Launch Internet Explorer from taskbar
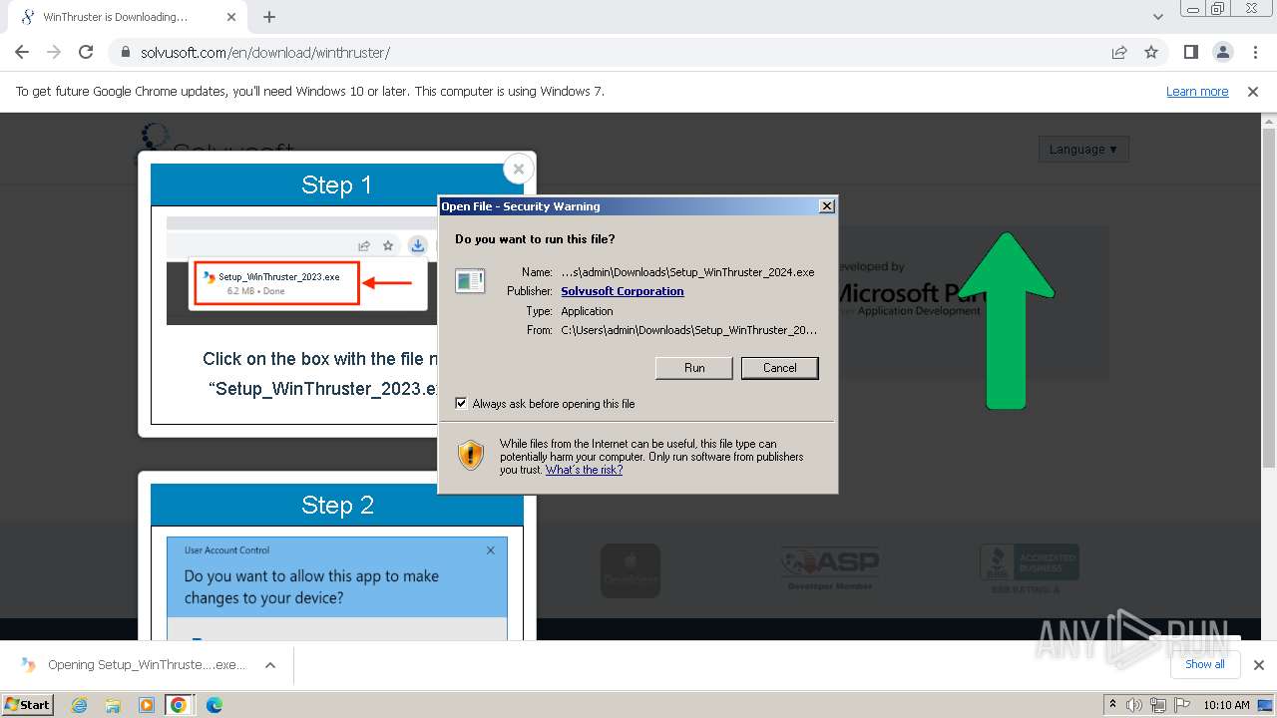This screenshot has width=1277, height=718. (x=80, y=705)
